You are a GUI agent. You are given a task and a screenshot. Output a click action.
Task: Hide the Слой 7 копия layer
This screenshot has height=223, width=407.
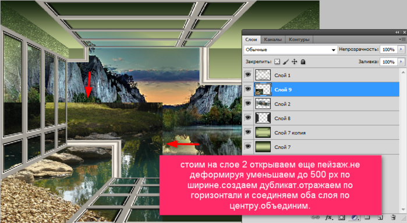tap(248, 132)
